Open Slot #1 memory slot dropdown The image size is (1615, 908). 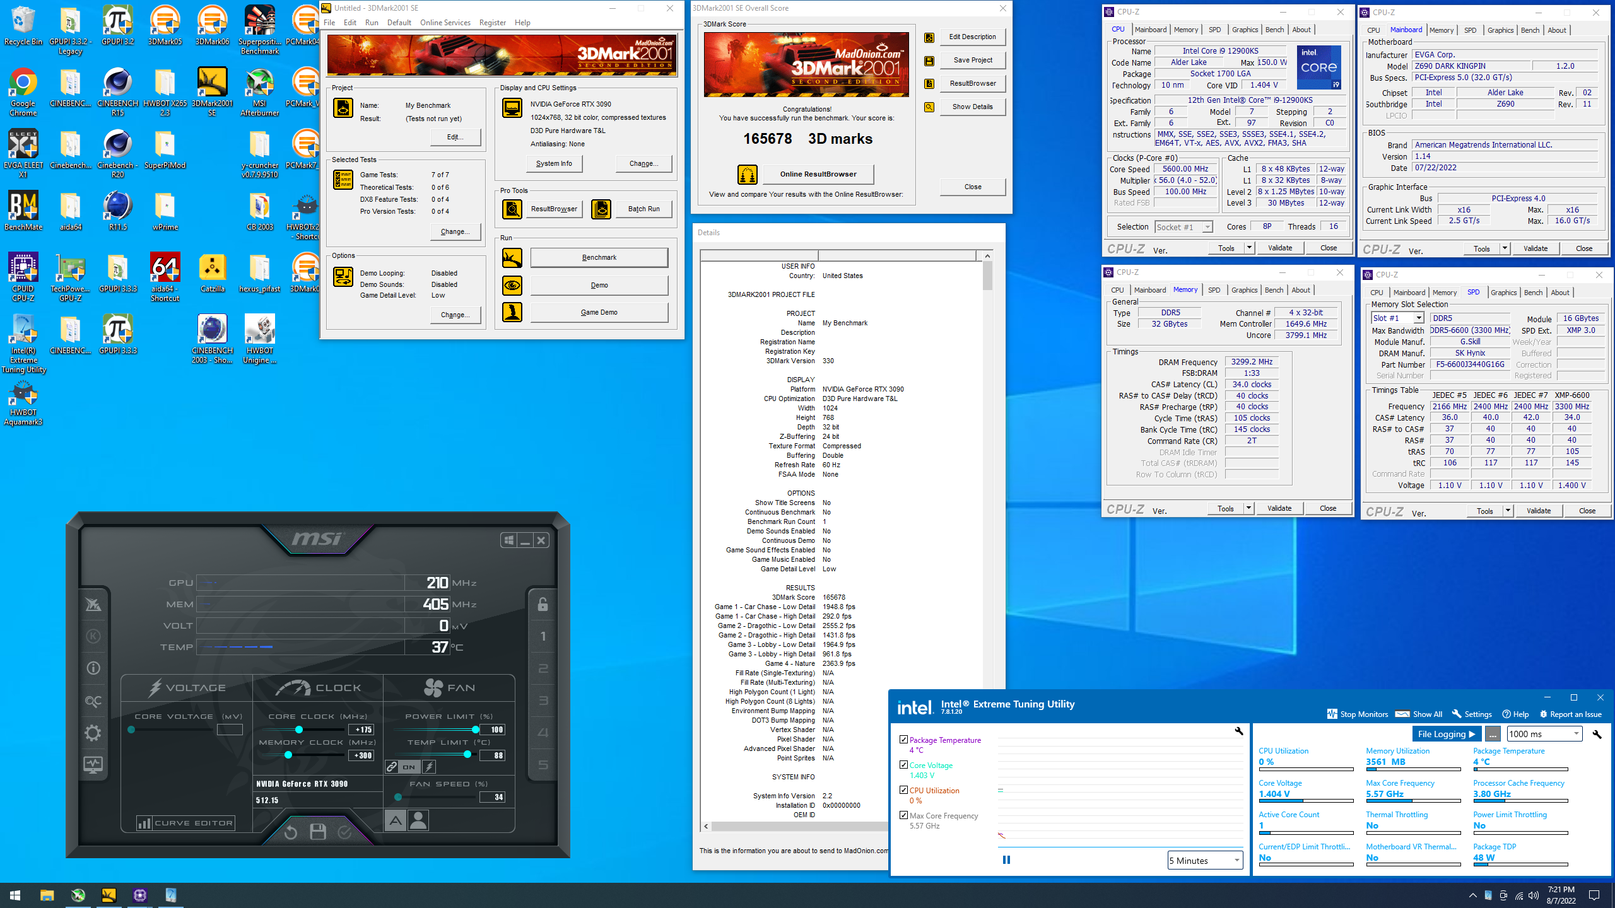1418,318
